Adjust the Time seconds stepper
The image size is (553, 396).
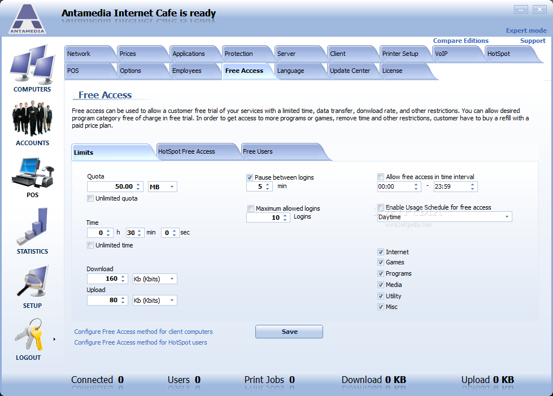(174, 233)
